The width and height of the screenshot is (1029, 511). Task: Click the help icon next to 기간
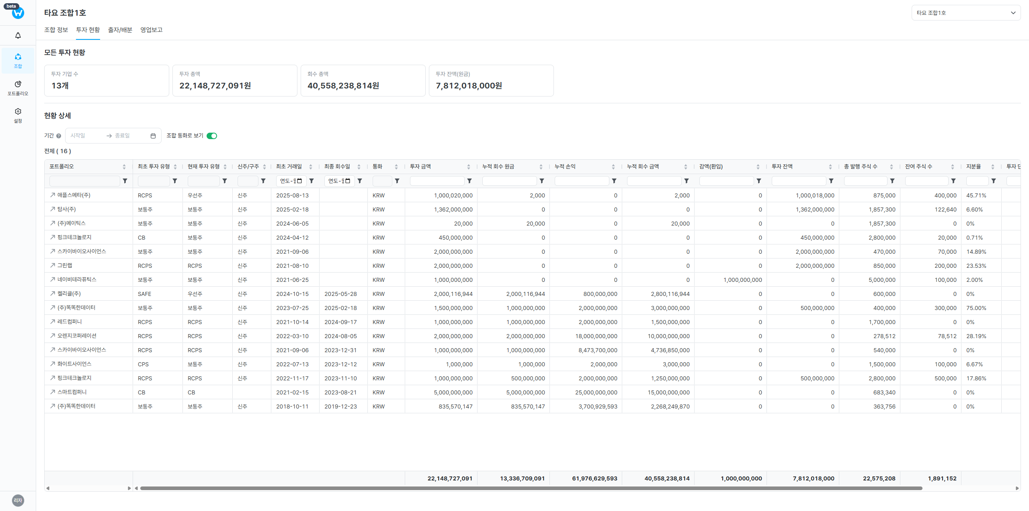click(x=59, y=136)
